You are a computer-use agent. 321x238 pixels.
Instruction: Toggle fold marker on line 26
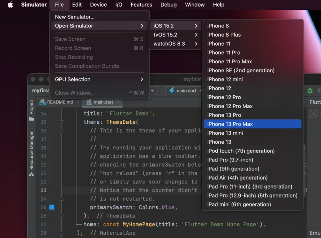(x=61, y=216)
